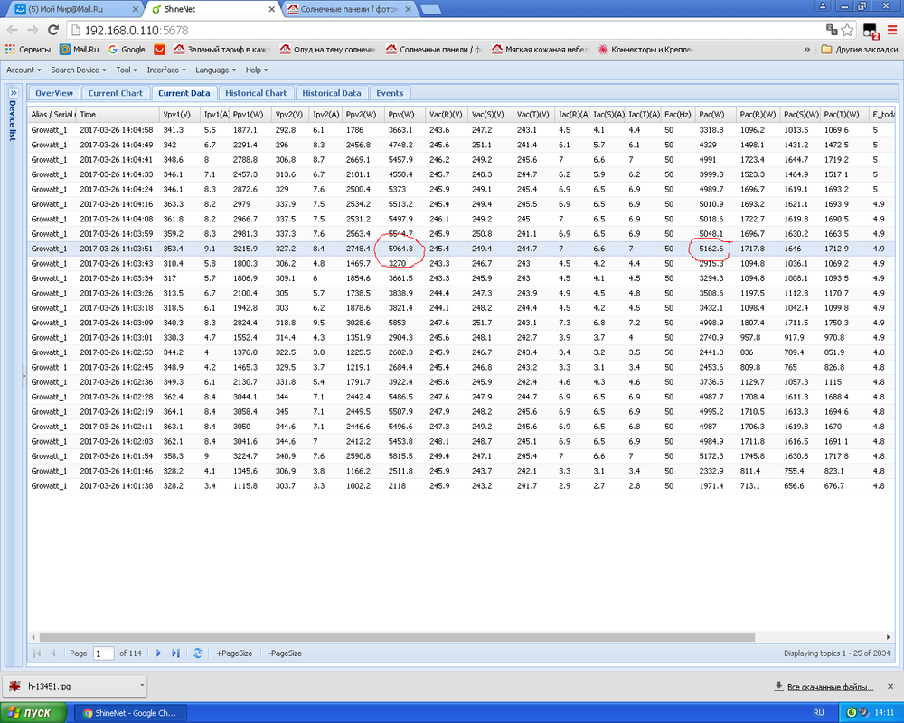
Task: Open the dropdown arrow for h-13451.jpg download
Action: click(142, 686)
